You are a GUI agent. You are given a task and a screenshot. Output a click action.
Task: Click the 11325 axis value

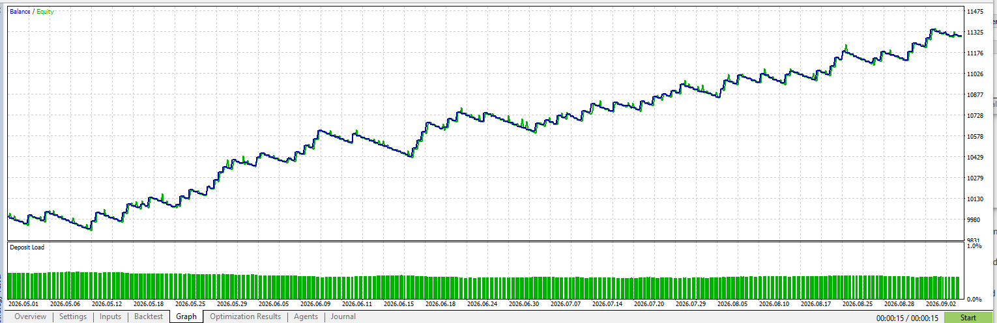tap(975, 32)
